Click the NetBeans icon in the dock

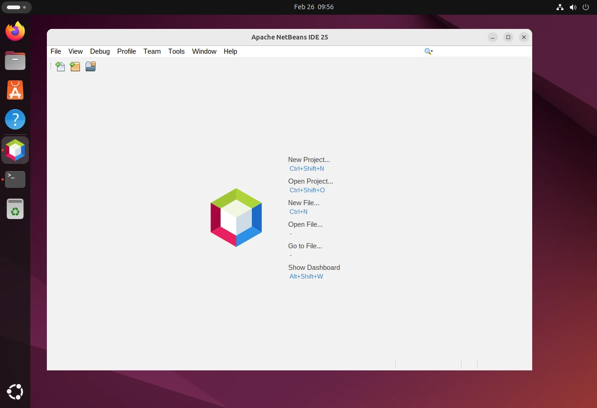[x=15, y=150]
